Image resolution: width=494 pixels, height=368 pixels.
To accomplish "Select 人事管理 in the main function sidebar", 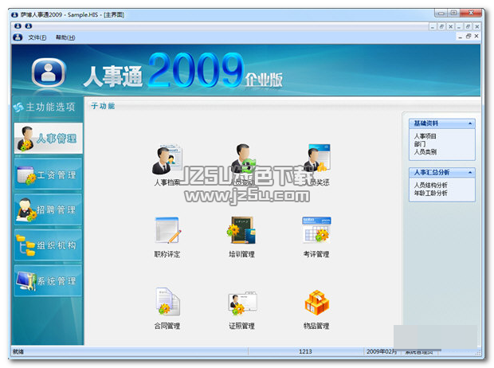I will pyautogui.click(x=48, y=139).
